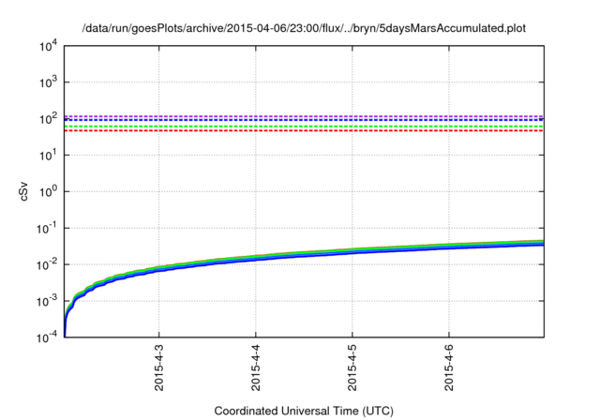Viewport: 600px width, 420px height.
Task: Click the 10^4 y-axis tick label
Action: tap(48, 46)
